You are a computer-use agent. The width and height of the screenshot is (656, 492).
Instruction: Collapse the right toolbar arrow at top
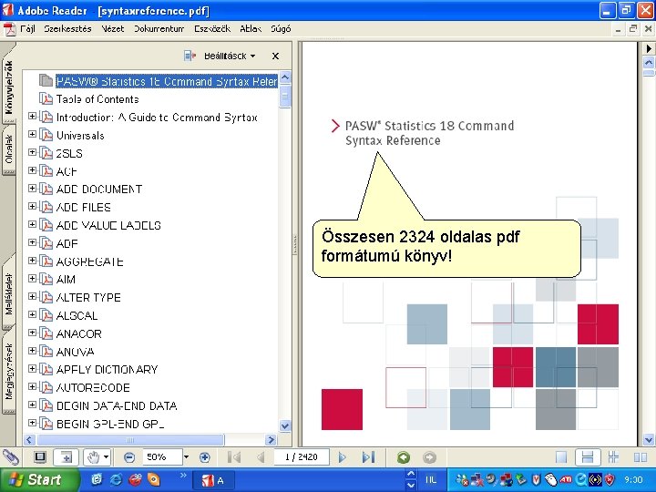click(649, 48)
